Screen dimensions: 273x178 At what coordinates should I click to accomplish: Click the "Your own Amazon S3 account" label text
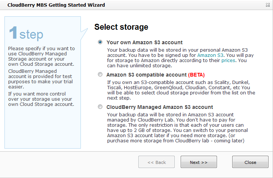click(144, 42)
